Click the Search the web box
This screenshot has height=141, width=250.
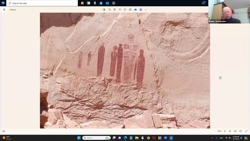tap(42, 3)
